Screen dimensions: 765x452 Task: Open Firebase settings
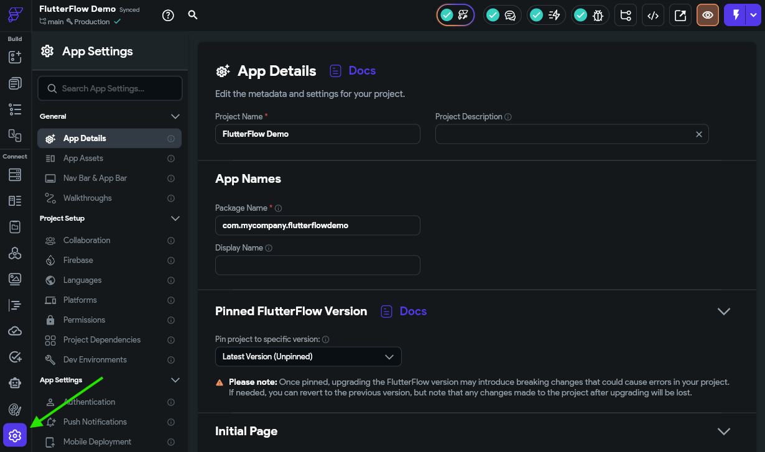click(109, 261)
